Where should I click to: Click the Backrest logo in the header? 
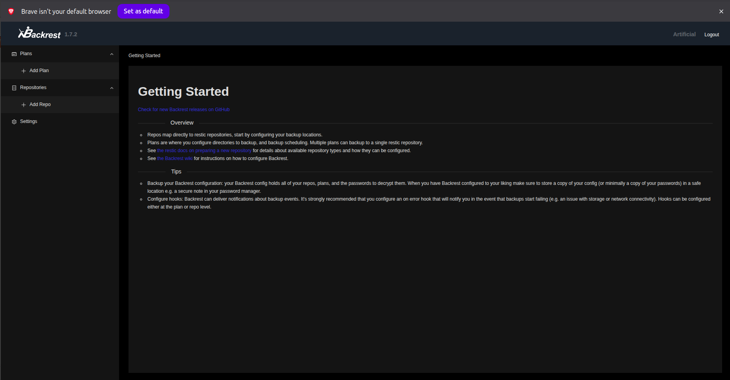click(x=39, y=33)
